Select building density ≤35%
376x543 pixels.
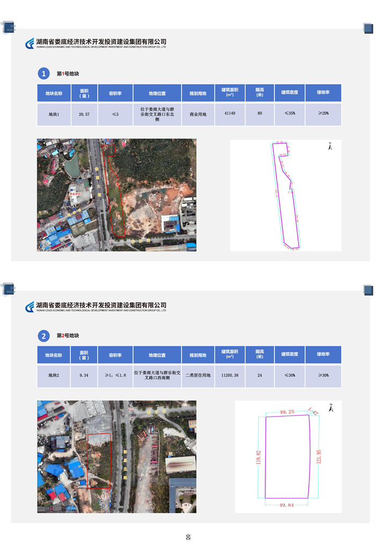pos(290,113)
